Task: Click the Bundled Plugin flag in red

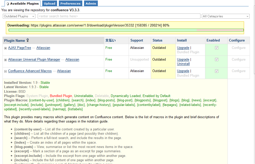Action: tap(61, 96)
